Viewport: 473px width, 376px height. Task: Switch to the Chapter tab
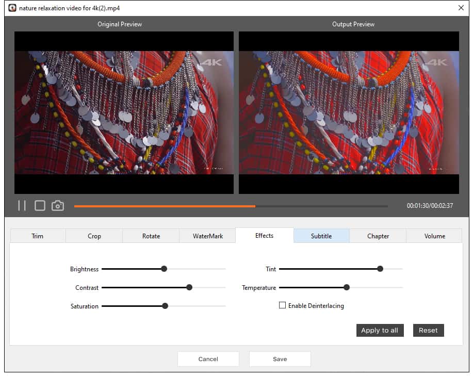tap(378, 236)
